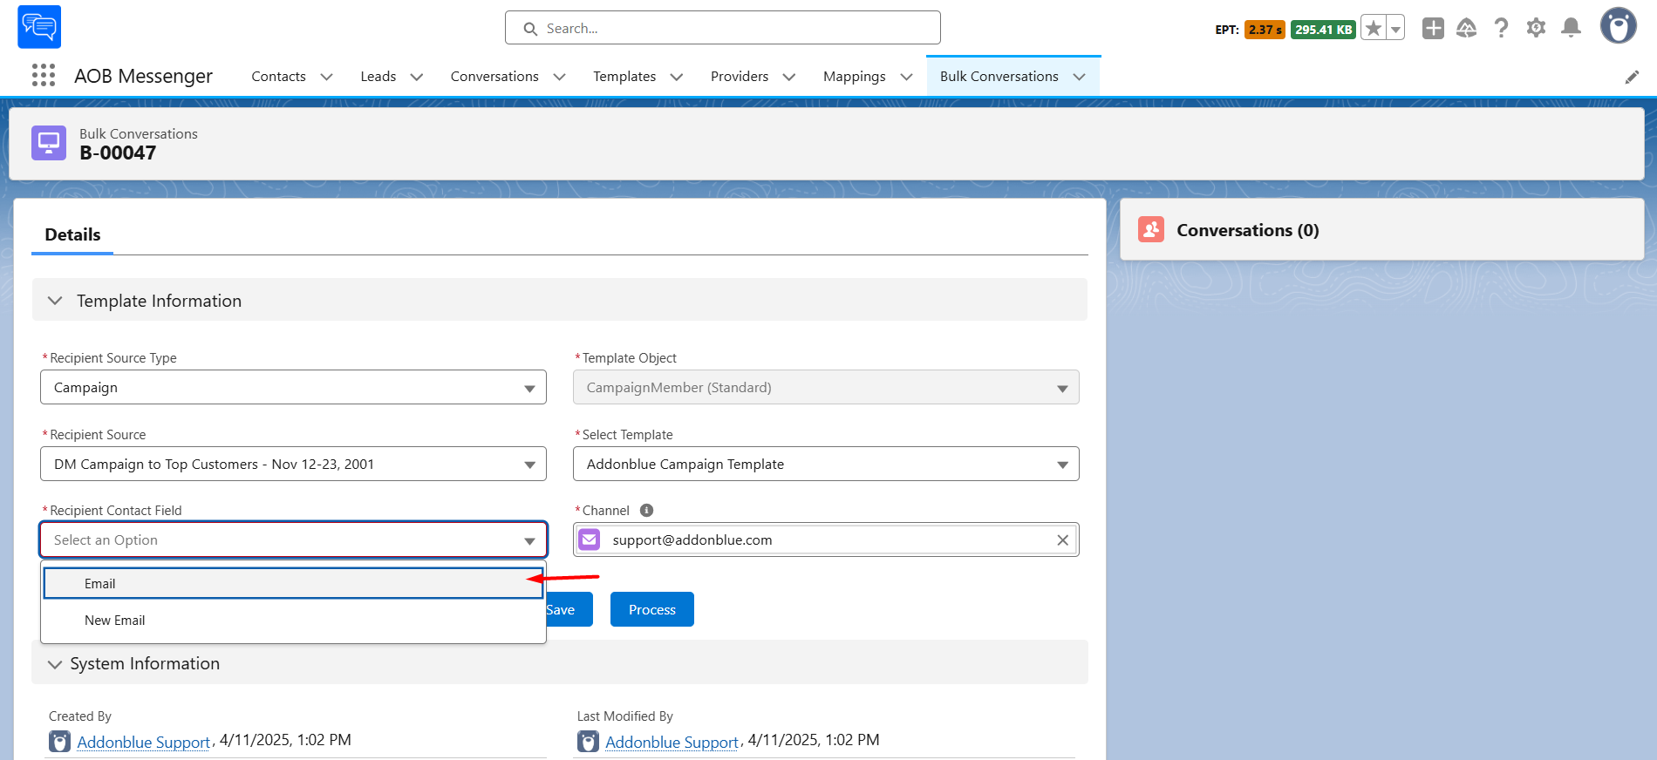1657x760 pixels.
Task: Open the Created By Addonblue Support link
Action: (x=144, y=742)
